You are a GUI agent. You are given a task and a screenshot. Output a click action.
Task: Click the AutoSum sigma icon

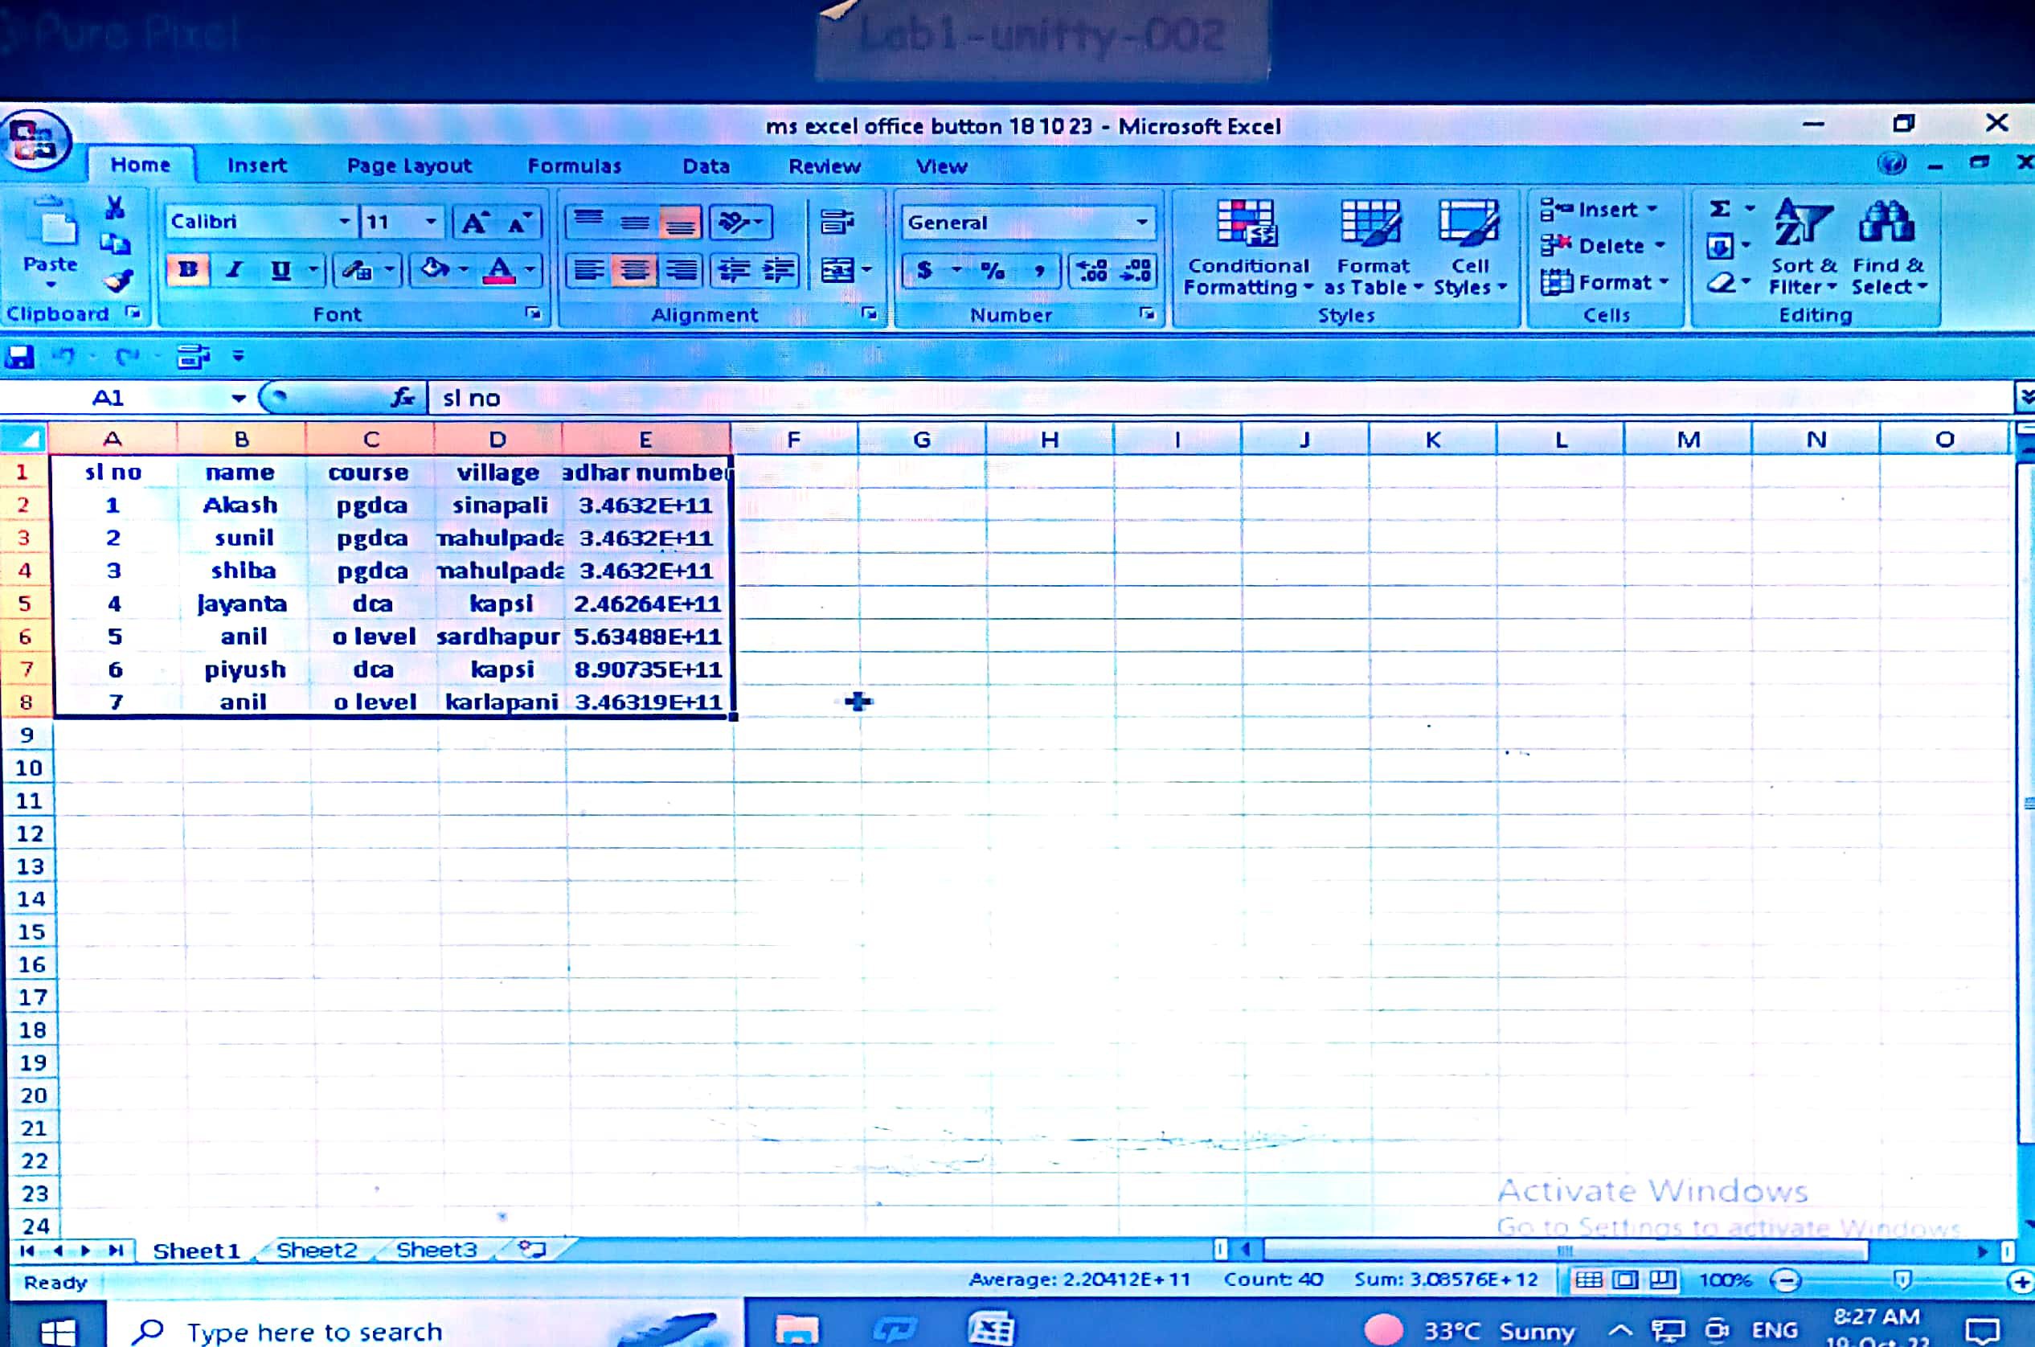pos(1720,209)
